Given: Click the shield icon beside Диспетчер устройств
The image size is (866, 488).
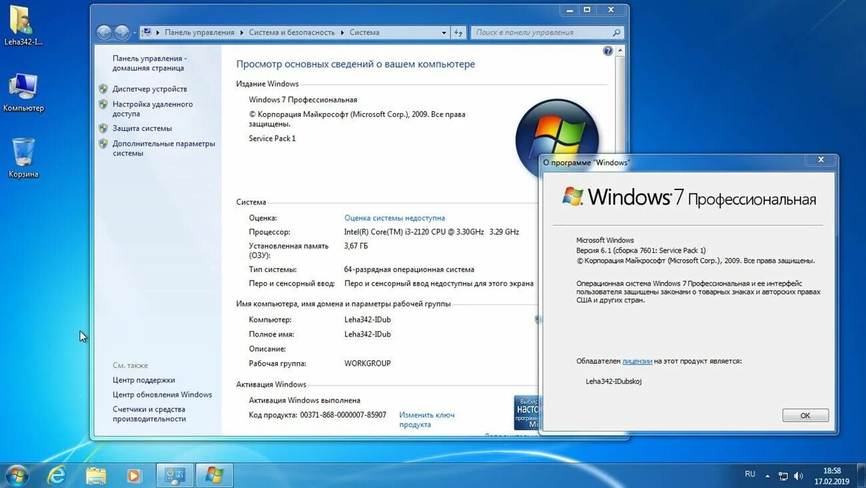Looking at the screenshot, I should tap(103, 88).
